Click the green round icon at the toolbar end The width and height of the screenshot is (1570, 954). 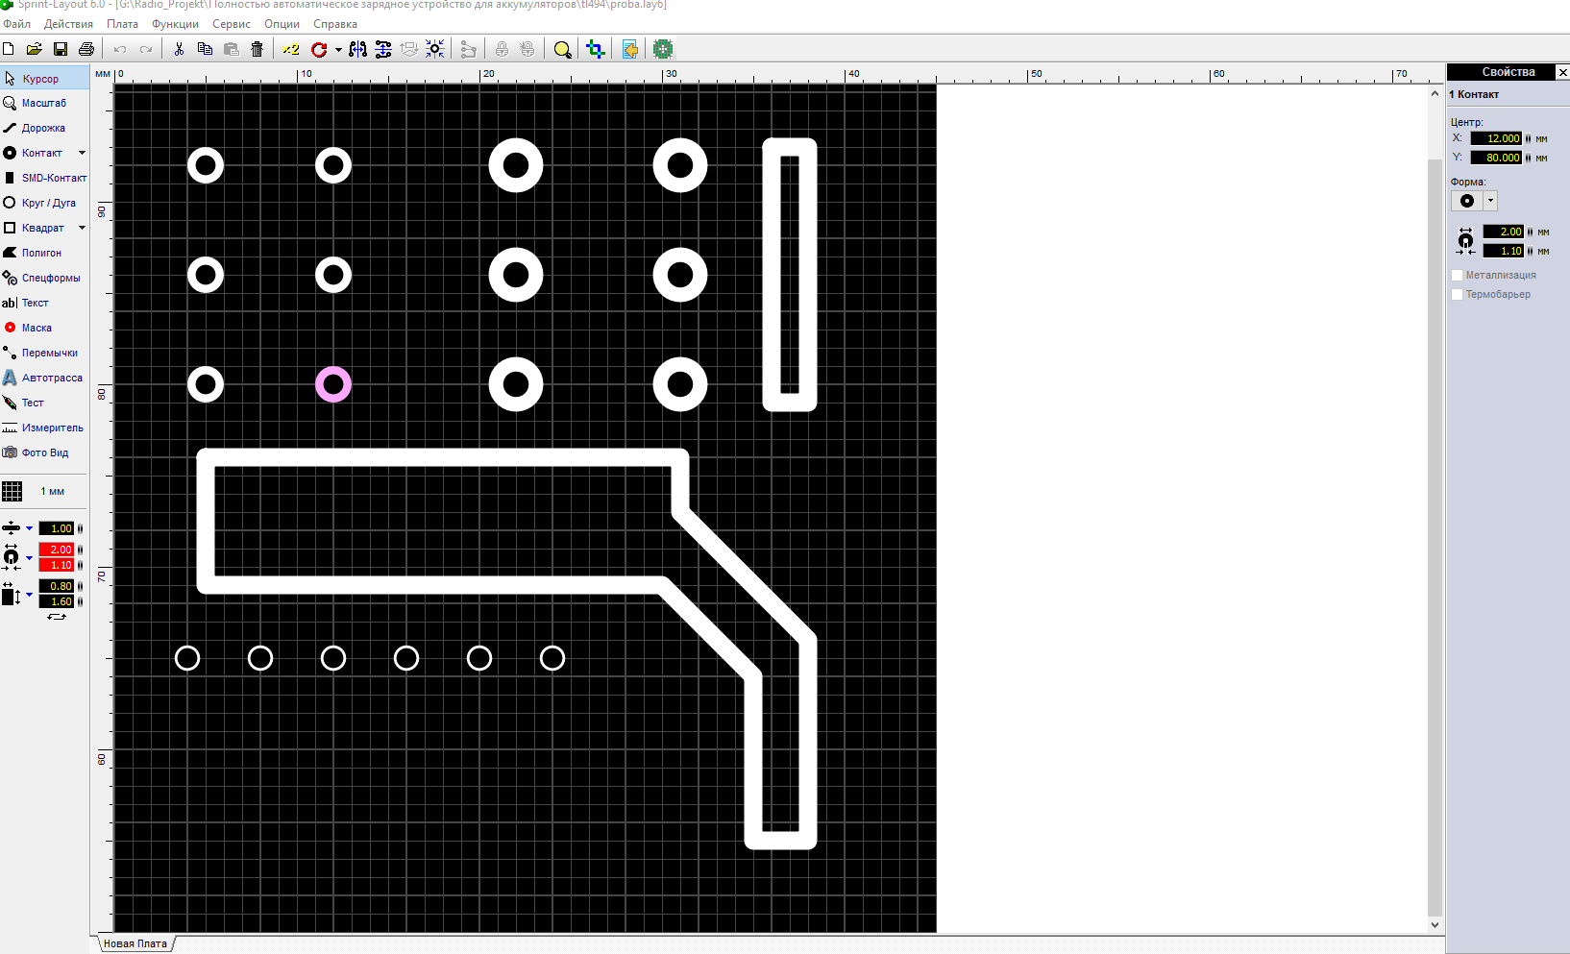663,49
